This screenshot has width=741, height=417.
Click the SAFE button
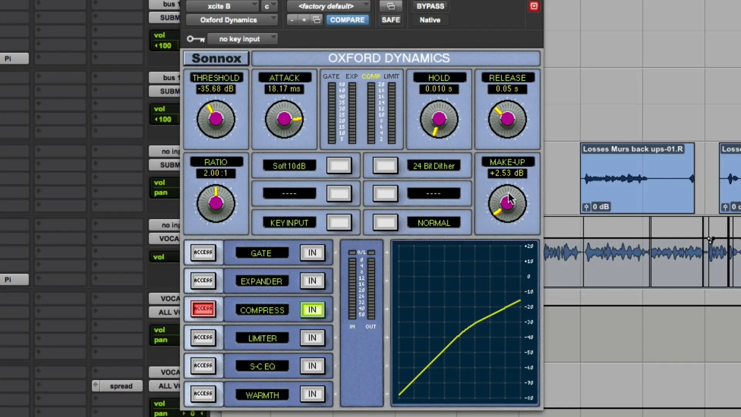click(x=391, y=20)
